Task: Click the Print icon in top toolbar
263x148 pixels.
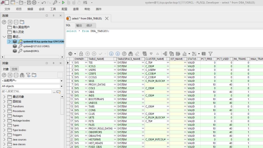Action: (x=34, y=3)
